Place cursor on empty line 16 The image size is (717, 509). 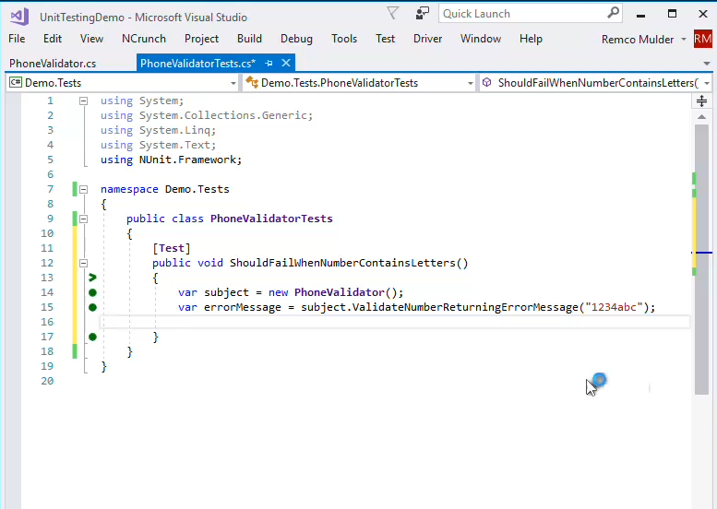(394, 322)
